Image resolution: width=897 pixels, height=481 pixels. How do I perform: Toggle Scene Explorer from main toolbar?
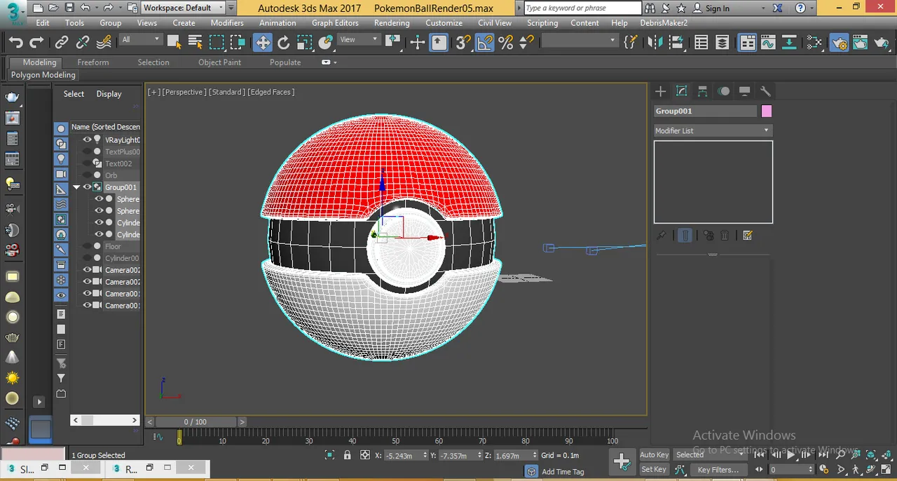point(701,43)
